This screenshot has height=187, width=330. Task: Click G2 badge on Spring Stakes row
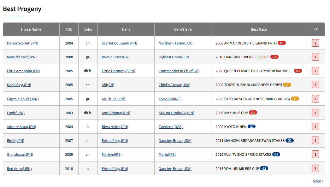pyautogui.click(x=276, y=154)
